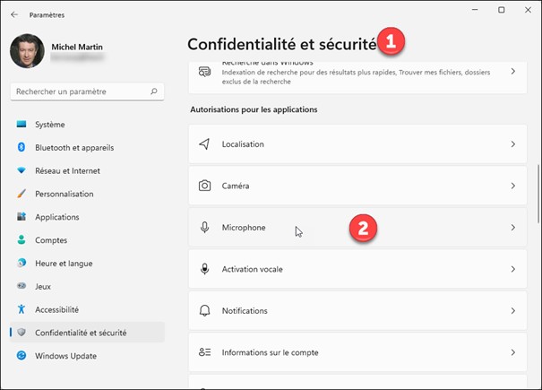Click the Notifications bell icon
542x390 pixels.
(204, 311)
